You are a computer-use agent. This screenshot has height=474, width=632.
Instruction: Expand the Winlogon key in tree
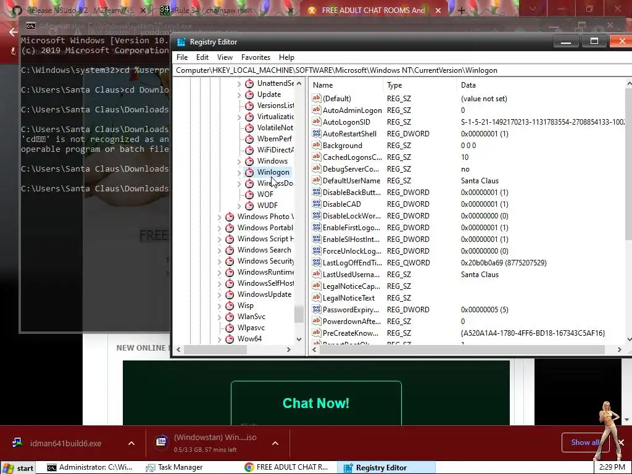point(239,173)
